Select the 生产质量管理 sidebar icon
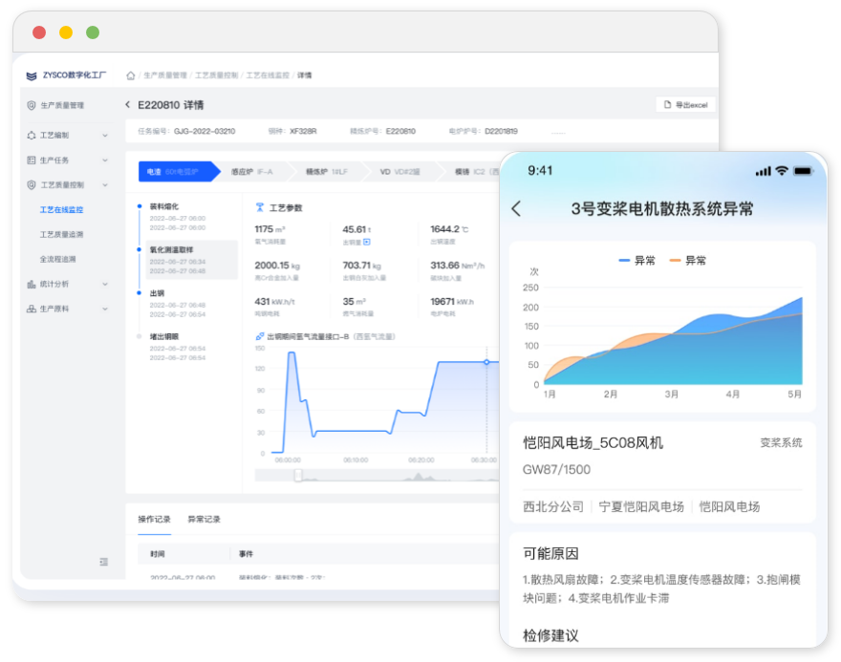Screen dimensions: 841x662 pos(31,103)
